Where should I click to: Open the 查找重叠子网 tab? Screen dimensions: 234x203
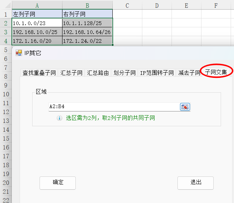point(39,73)
